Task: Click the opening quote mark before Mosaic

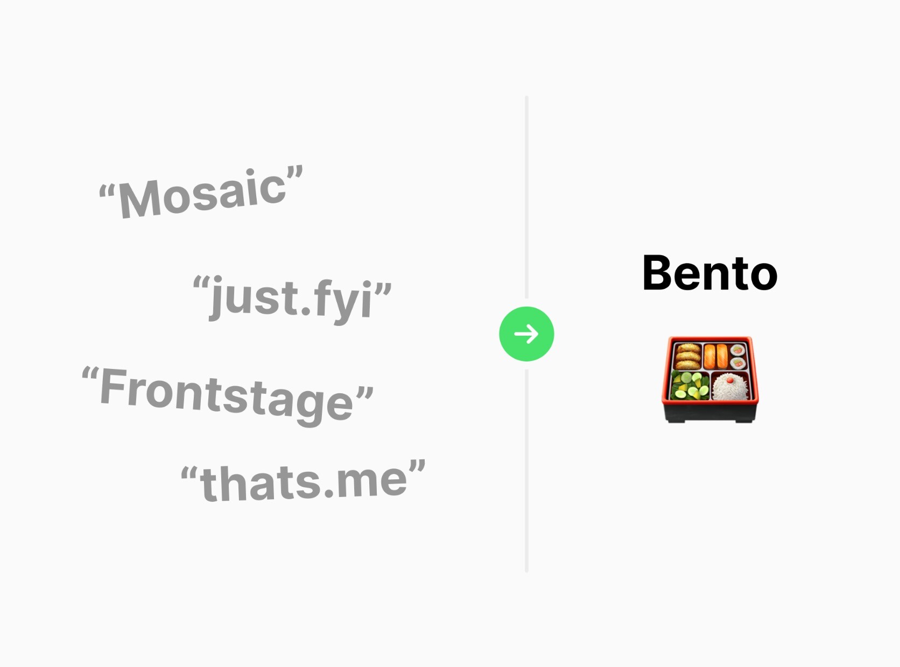Action: (x=107, y=193)
